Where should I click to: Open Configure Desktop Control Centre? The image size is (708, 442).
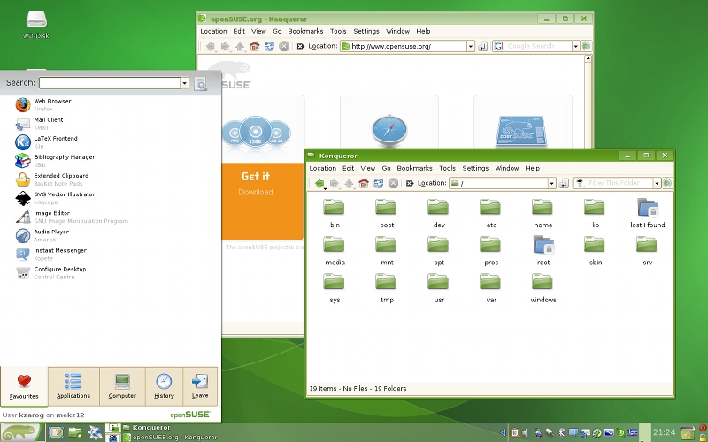pos(50,273)
